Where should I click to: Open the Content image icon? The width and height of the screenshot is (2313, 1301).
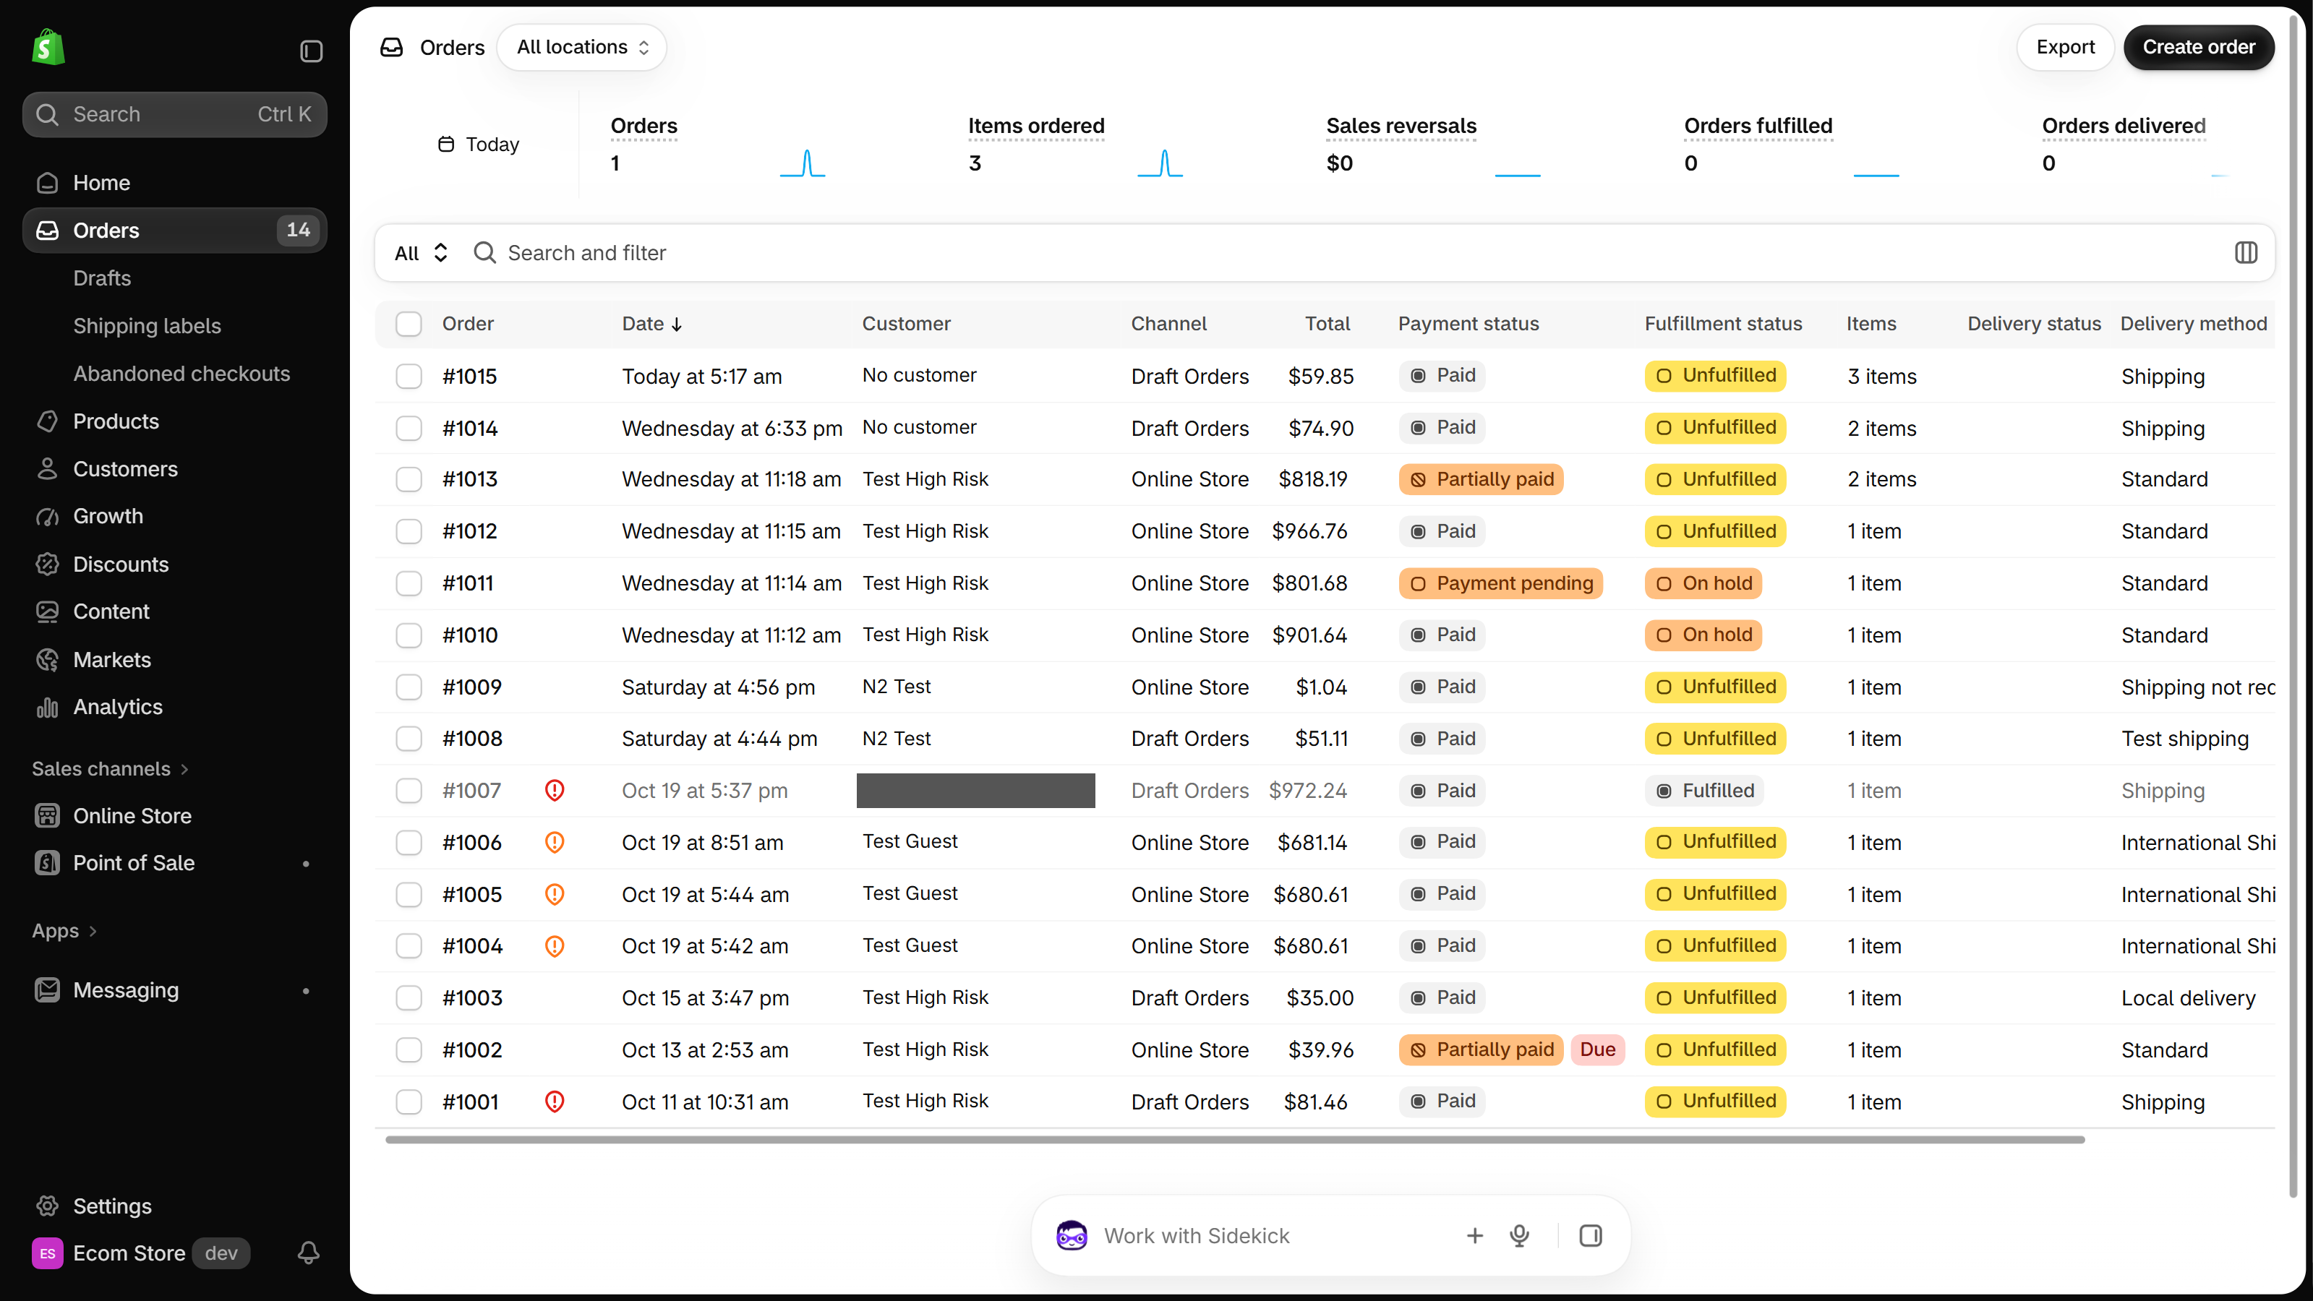[x=48, y=611]
